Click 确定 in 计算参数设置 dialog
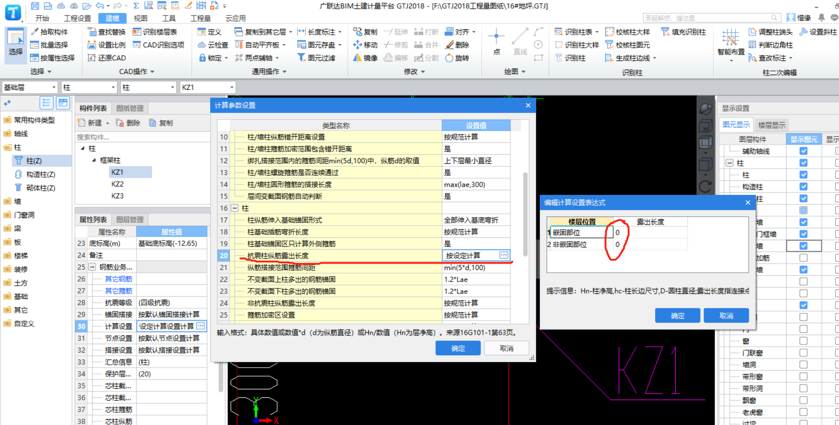Screen dimensions: 839x425 pos(458,348)
